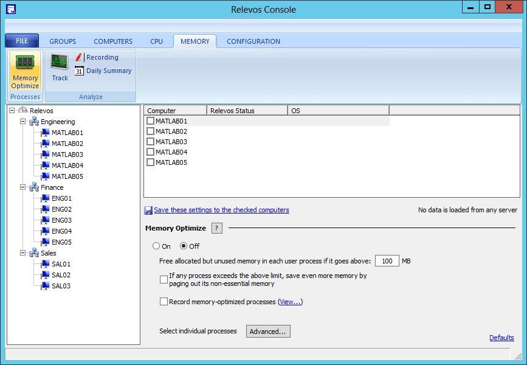The width and height of the screenshot is (527, 365).
Task: Click the MATLAB04 computer icon in tree
Action: click(45, 165)
